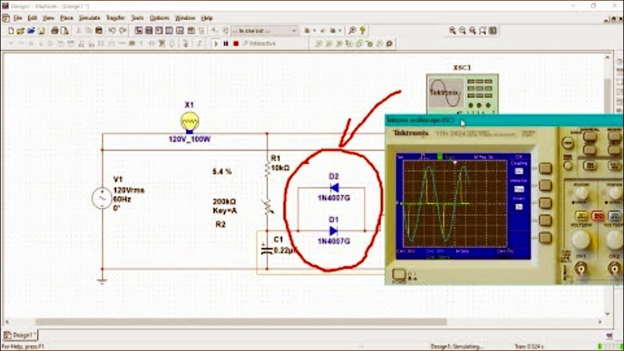Select the X1 lamp component
This screenshot has height=351, width=624.
[x=190, y=121]
